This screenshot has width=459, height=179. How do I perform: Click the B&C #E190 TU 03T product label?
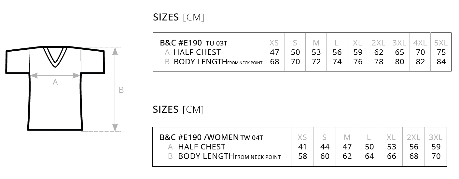pos(193,43)
